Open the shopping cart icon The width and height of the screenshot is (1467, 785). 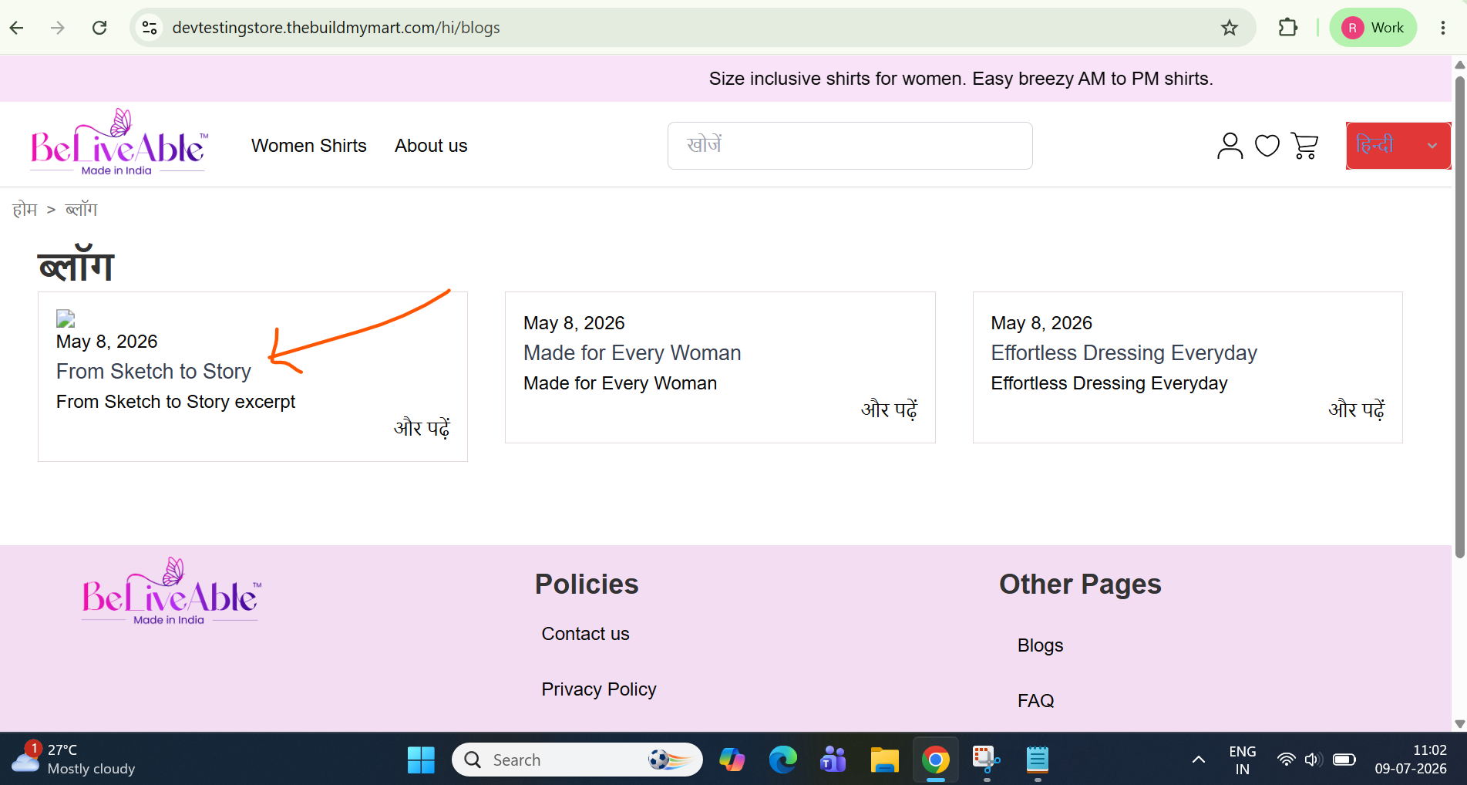click(1304, 145)
